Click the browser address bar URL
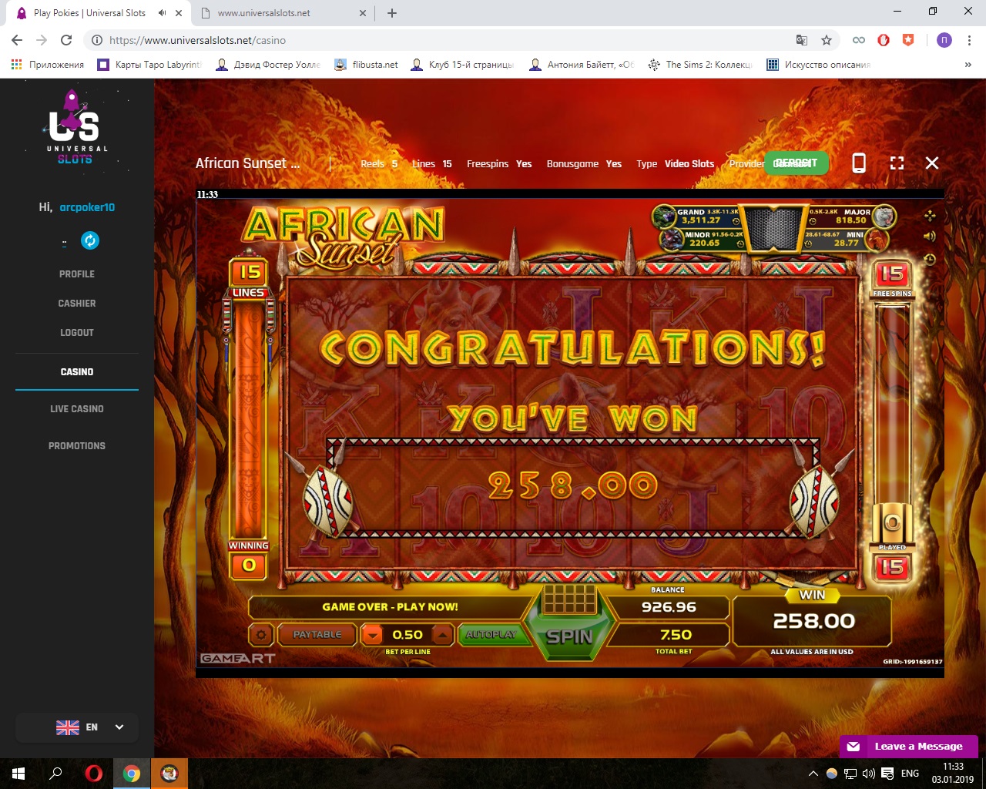Image resolution: width=986 pixels, height=789 pixels. pos(197,40)
